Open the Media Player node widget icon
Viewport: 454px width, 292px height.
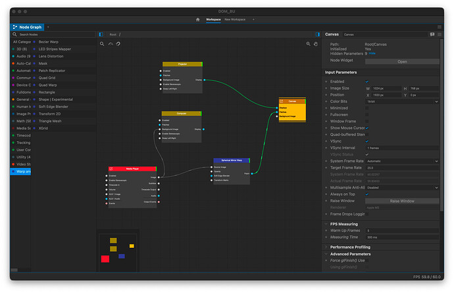click(111, 169)
